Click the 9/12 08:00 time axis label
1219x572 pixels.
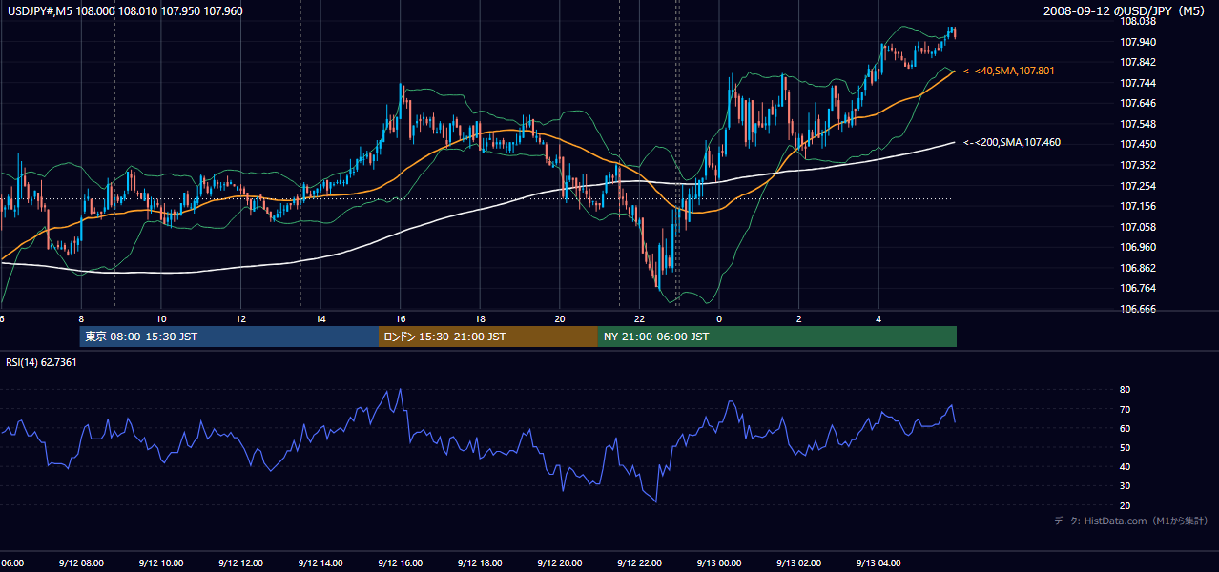click(81, 562)
